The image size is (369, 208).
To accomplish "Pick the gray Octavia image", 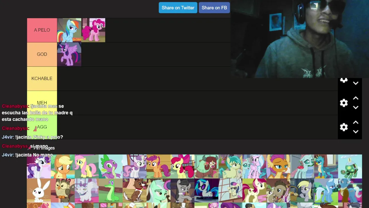I will click(182, 190).
